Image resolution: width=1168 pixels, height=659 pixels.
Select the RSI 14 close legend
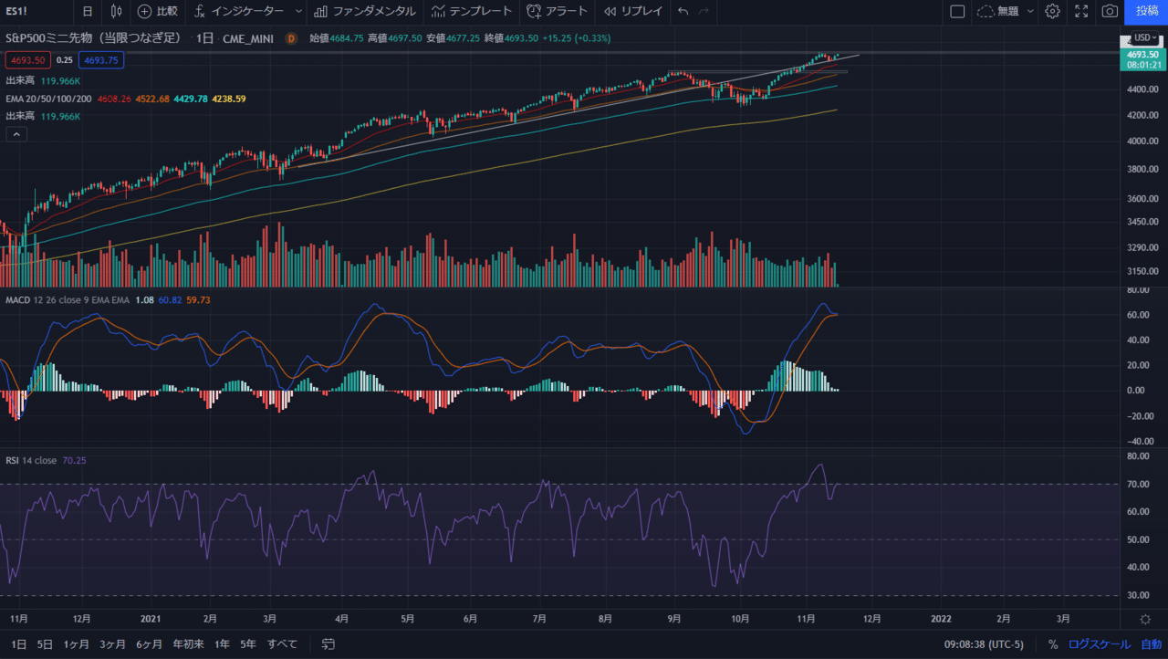[31, 460]
